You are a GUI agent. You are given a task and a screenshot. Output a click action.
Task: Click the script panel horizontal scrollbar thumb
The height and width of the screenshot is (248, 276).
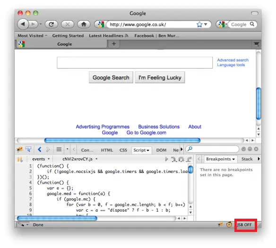pos(57,218)
